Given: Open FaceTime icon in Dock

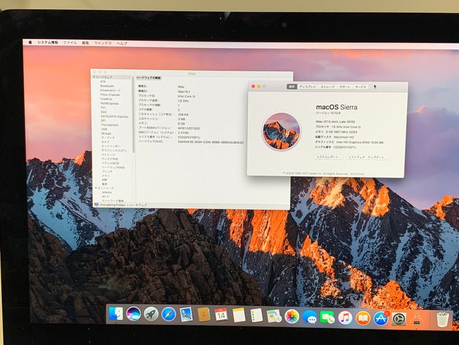Looking at the screenshot, I should (x=327, y=317).
